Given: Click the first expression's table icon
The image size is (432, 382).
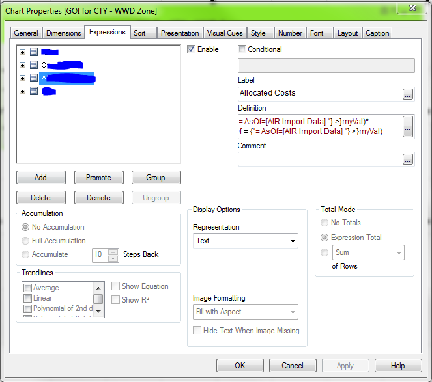Looking at the screenshot, I should click(34, 52).
